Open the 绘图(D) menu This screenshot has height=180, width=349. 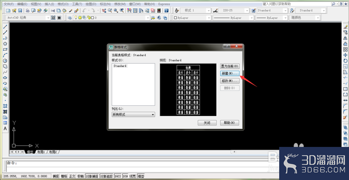[x=91, y=4]
